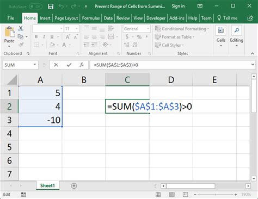Open the View tab
258x199 pixels.
(138, 18)
